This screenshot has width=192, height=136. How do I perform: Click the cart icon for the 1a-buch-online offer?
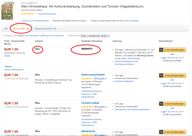(161, 104)
